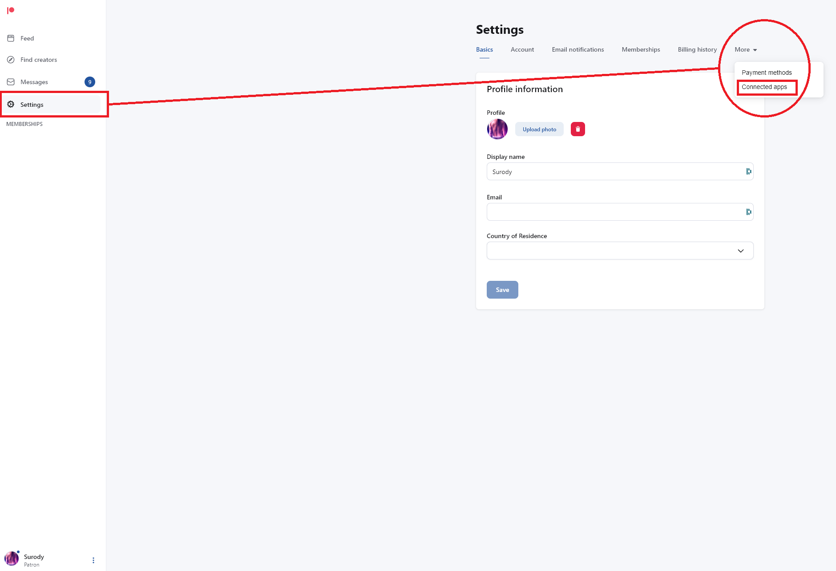Click the Settings gear icon

[11, 104]
